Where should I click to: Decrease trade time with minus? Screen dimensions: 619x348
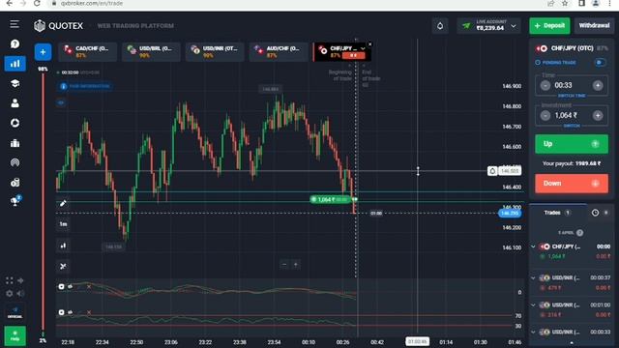pos(545,85)
